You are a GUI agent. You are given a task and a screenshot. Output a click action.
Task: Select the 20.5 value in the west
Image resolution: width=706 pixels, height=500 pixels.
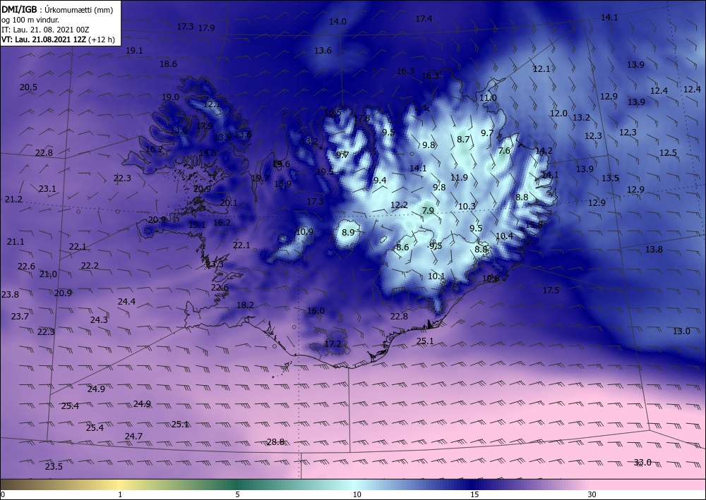28,87
